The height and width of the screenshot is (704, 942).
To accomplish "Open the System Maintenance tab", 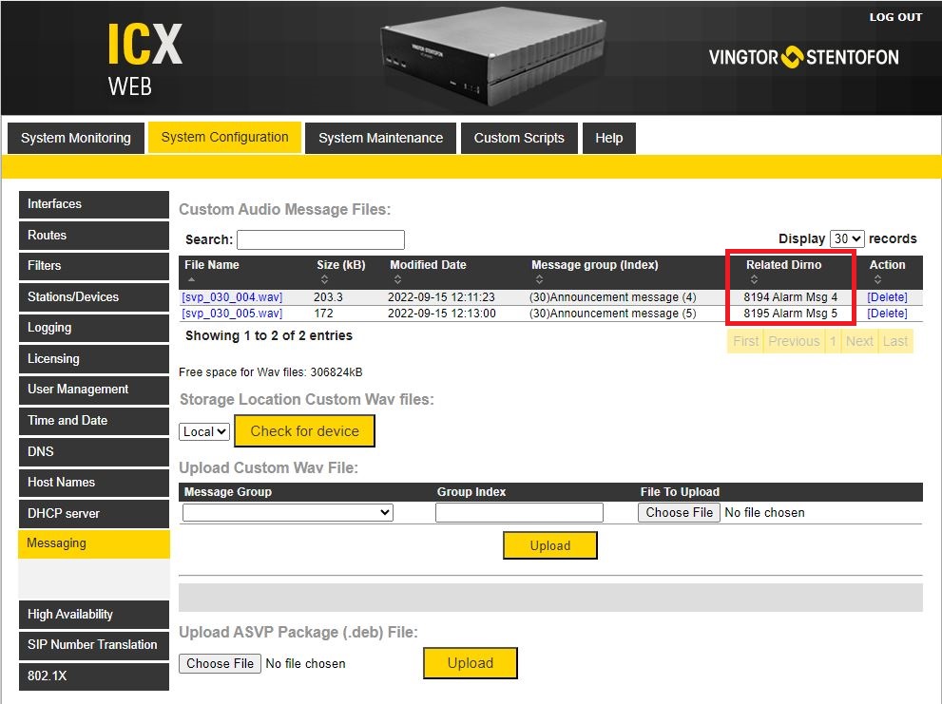I will pyautogui.click(x=380, y=138).
